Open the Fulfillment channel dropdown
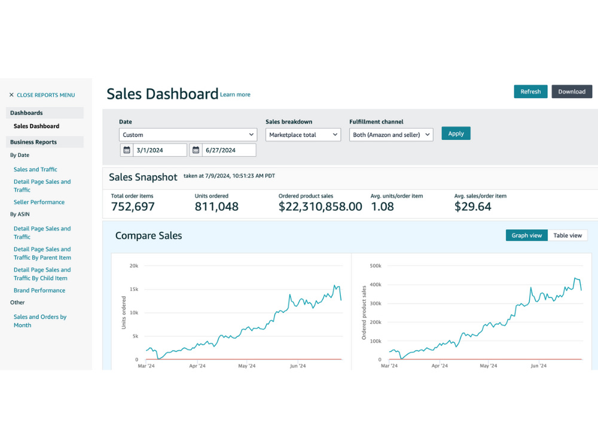Image resolution: width=598 pixels, height=448 pixels. click(391, 134)
